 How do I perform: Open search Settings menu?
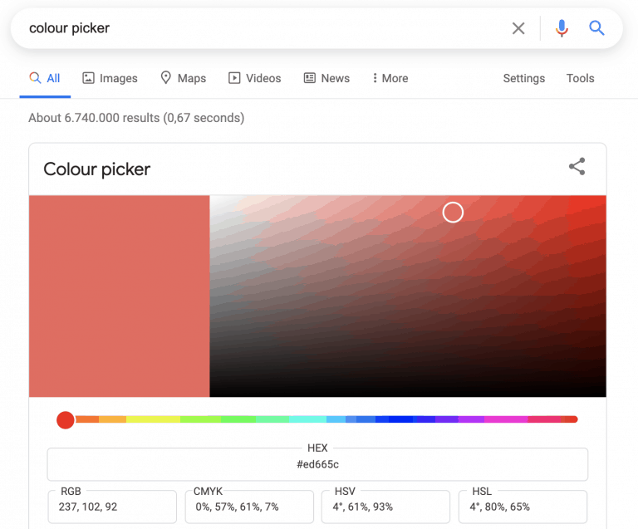523,78
